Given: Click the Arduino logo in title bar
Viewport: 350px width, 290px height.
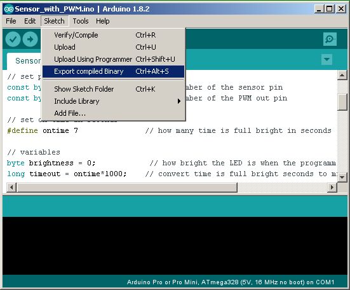Looking at the screenshot, I should click(9, 9).
